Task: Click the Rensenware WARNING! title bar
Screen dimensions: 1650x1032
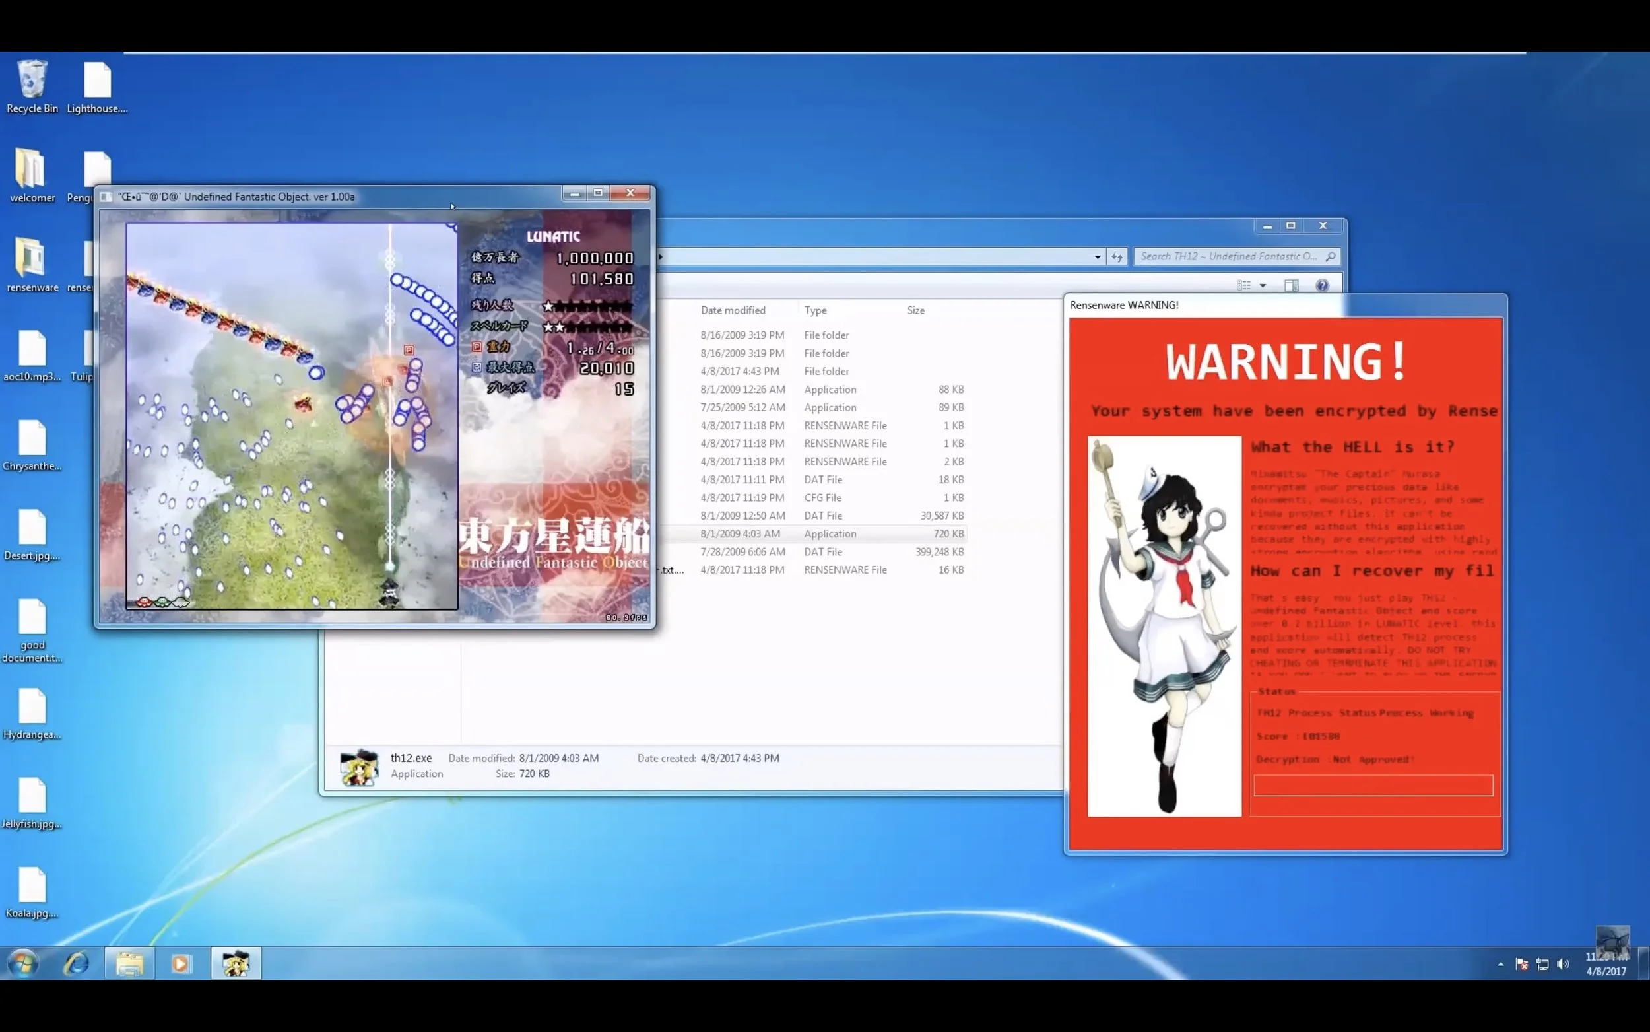Action: click(1285, 305)
